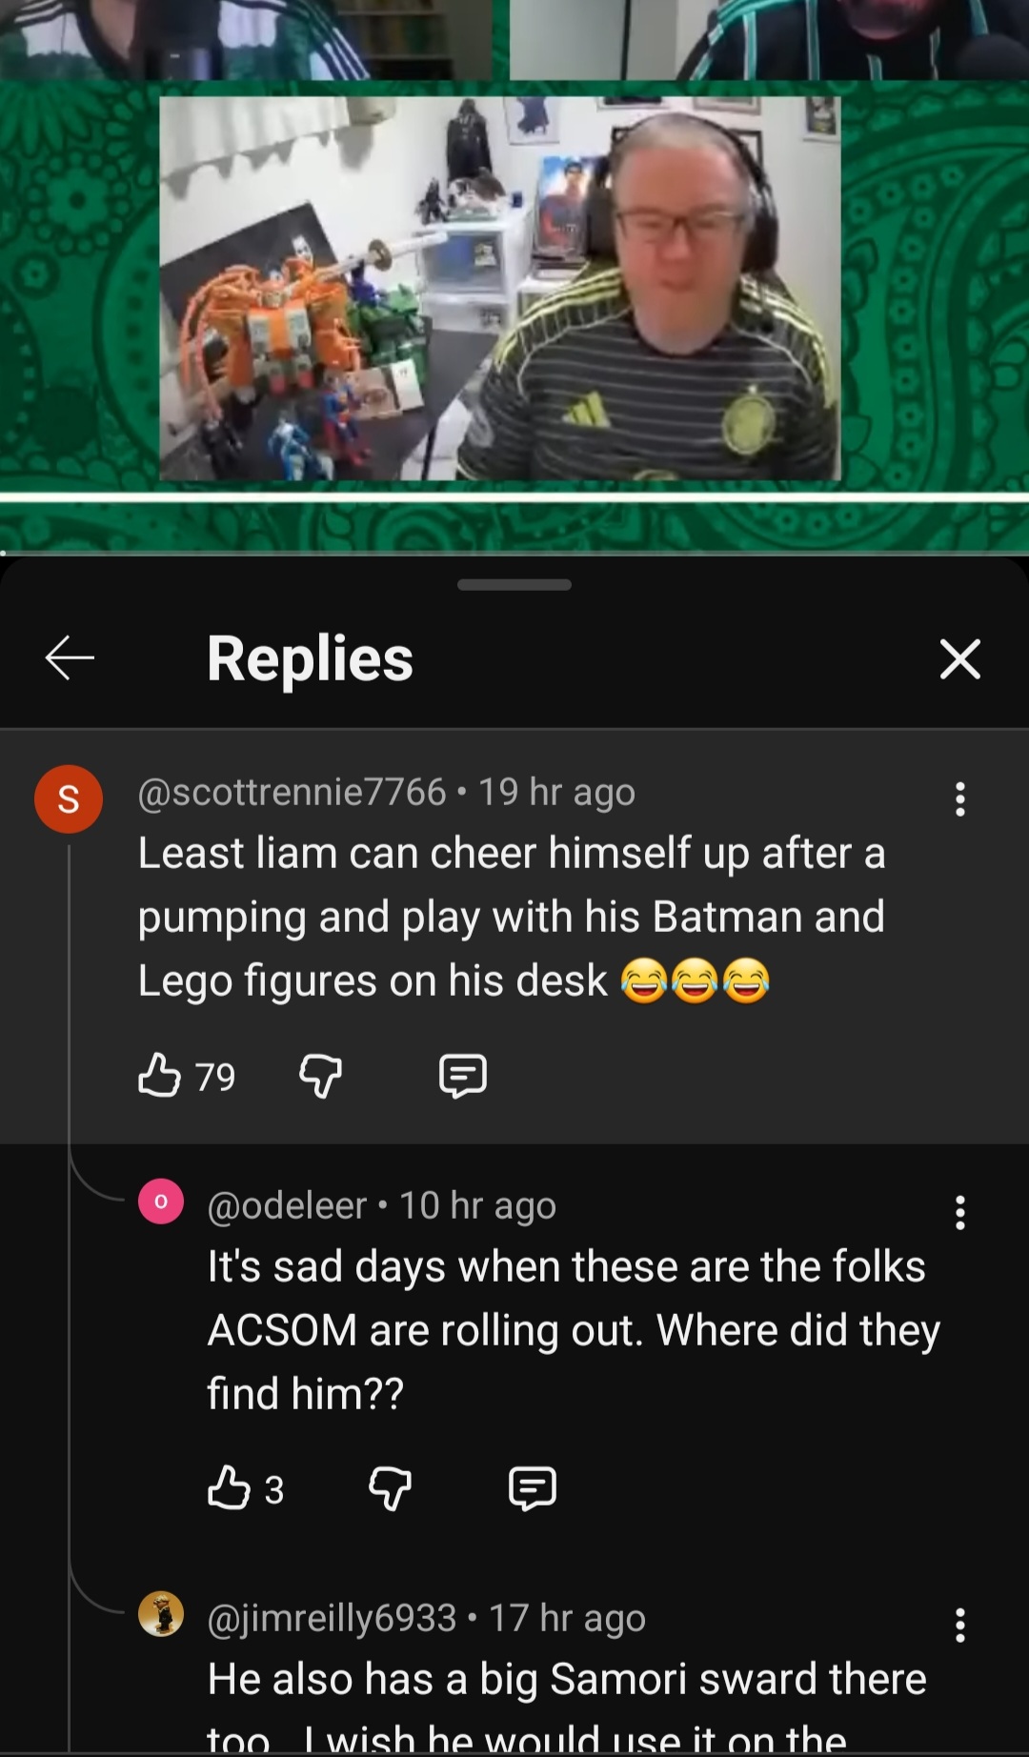This screenshot has height=1757, width=1029.
Task: Open scottrennie7766's profile avatar
Action: pyautogui.click(x=69, y=798)
